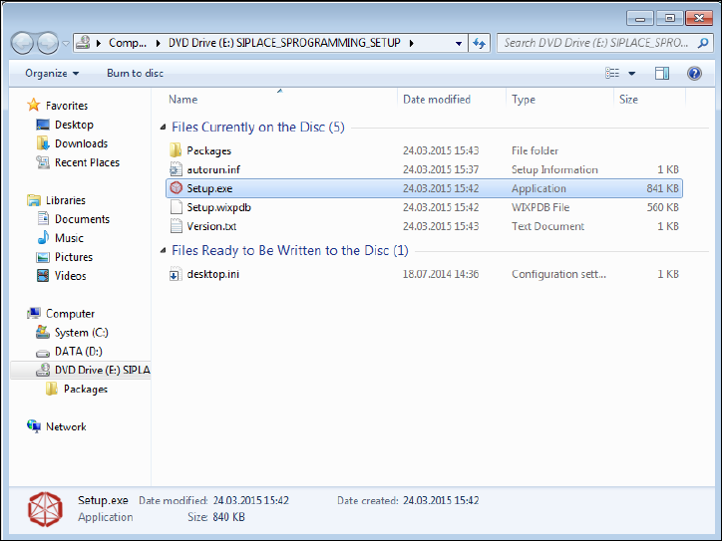
Task: Sort by the Name column header
Action: pos(182,100)
